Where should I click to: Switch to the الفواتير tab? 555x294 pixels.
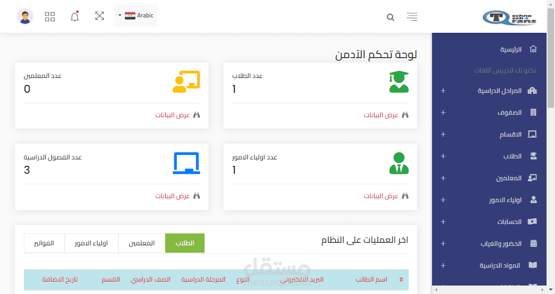point(44,243)
